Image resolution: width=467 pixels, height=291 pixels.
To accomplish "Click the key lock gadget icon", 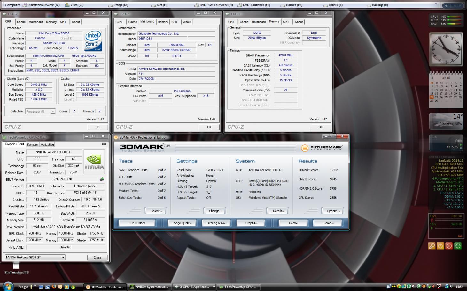I will pos(432,246).
